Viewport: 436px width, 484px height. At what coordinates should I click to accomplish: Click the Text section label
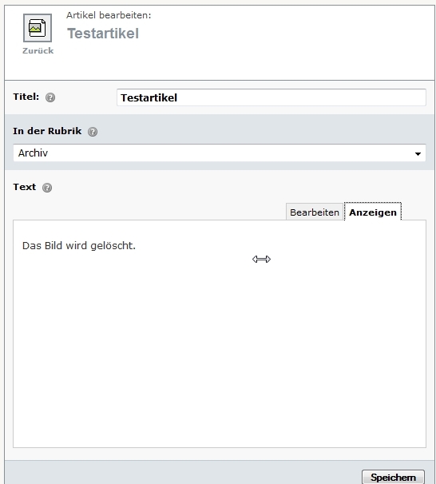click(25, 187)
